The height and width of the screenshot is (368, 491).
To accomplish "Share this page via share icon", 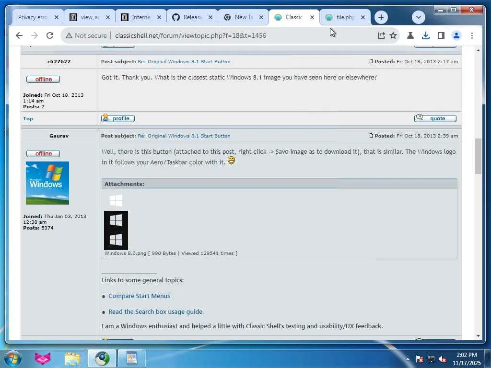I will coord(381,35).
